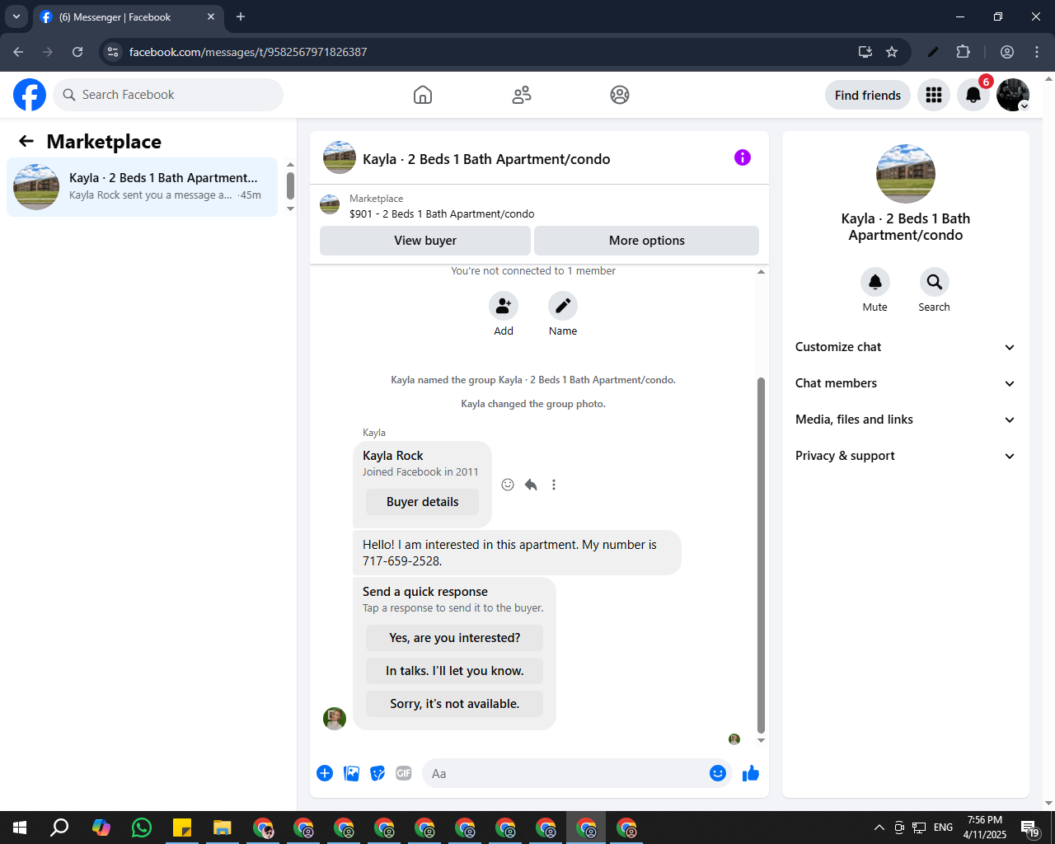This screenshot has height=844, width=1055.
Task: Choose a sticker in composer
Action: click(377, 773)
